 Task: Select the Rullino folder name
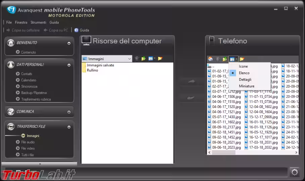[92, 70]
